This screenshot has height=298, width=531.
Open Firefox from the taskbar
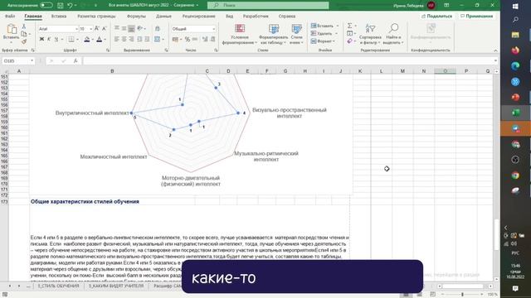[515, 50]
